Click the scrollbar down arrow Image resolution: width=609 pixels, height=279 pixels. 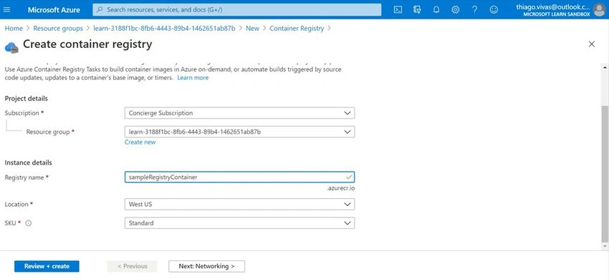point(605,246)
